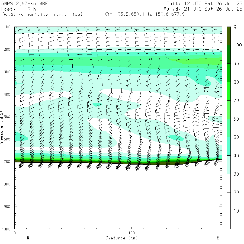This screenshot has height=244, width=244.
Task: Click the 'Pressure (hPa)' vertical axis title
Action: pos(1,128)
